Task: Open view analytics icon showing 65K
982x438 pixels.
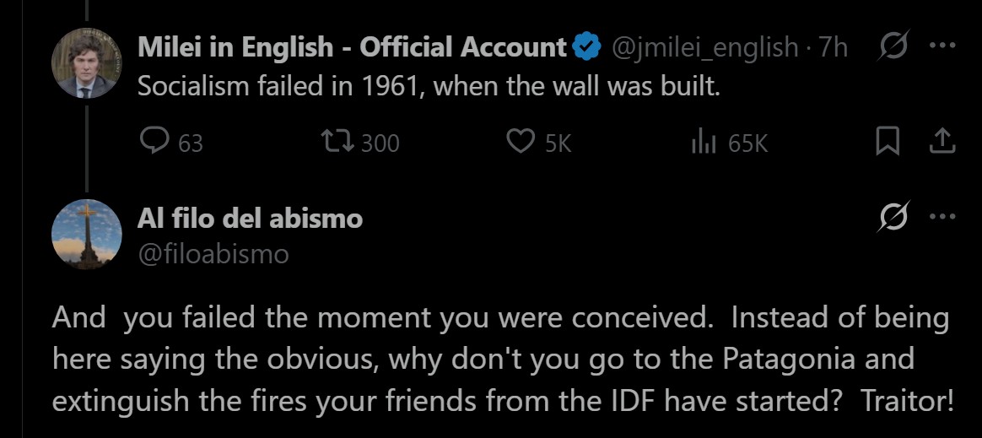Action: (x=704, y=143)
